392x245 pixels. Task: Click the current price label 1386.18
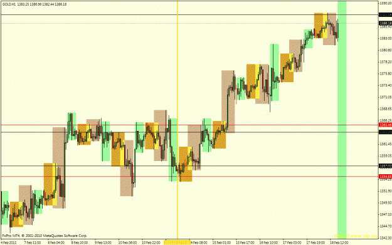385,23
